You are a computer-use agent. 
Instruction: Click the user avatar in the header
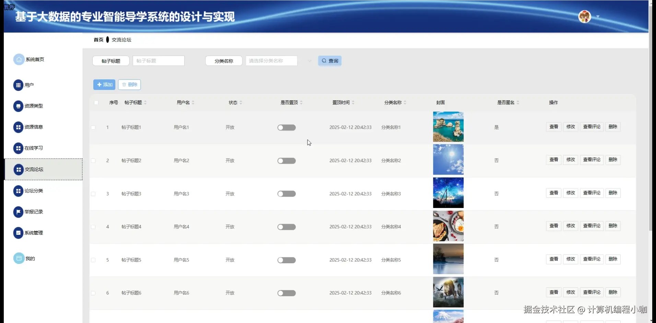point(584,16)
